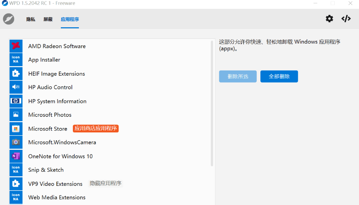This screenshot has height=205, width=359.
Task: Click the developer code icon
Action: (x=346, y=18)
